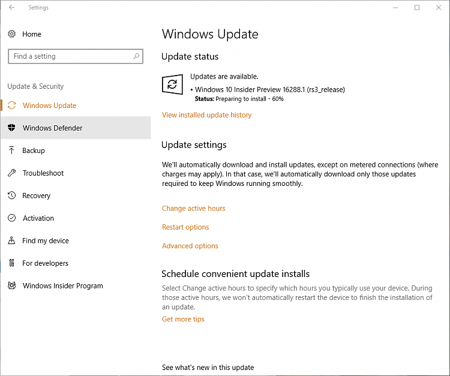The height and width of the screenshot is (376, 450).
Task: Open the Advanced options link
Action: pos(190,246)
